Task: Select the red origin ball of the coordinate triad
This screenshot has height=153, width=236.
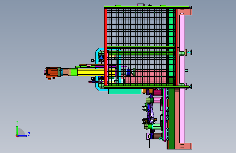Action: pos(17,136)
